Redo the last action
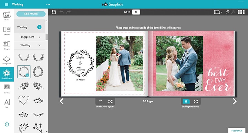The width and height of the screenshot is (248, 133). (x=69, y=12)
